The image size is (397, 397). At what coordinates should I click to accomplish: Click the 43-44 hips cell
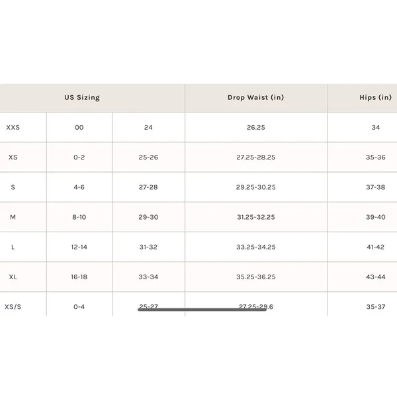pos(376,277)
